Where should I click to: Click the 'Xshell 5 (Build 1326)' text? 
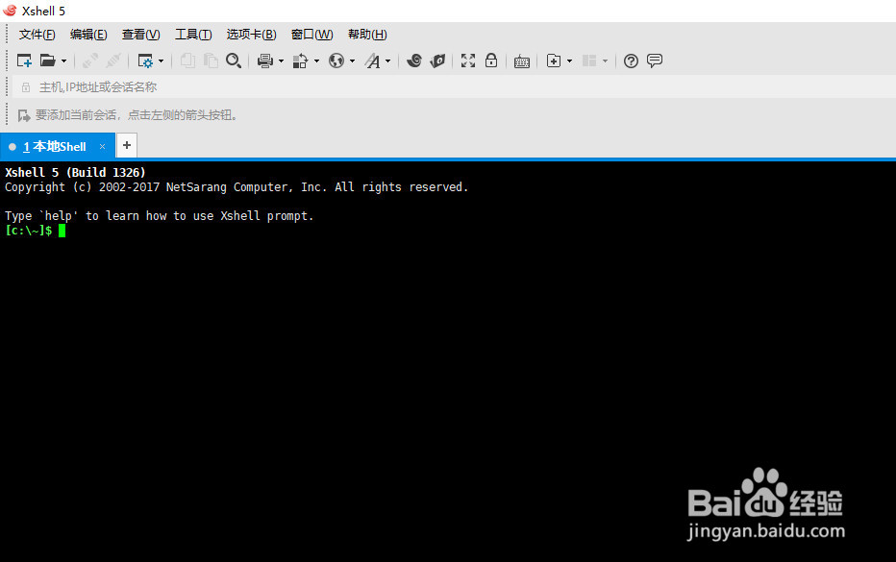75,173
